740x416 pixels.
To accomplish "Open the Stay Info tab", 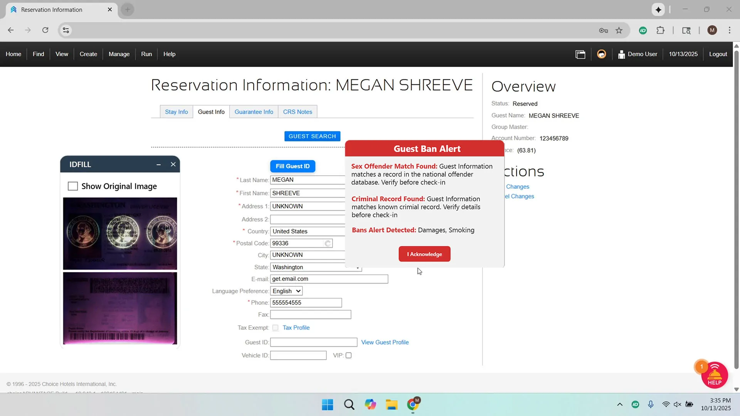I will tap(176, 112).
